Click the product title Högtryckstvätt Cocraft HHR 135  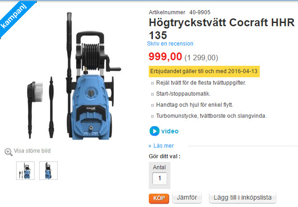click(x=222, y=29)
